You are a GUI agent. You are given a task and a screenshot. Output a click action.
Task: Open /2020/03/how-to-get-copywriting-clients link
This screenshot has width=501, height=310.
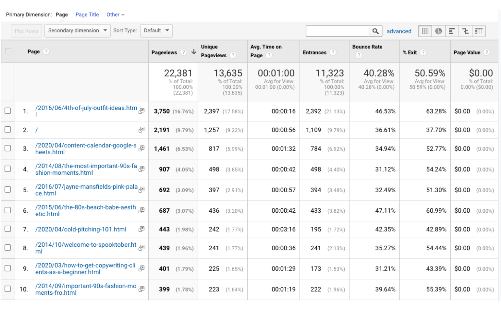pos(85,269)
